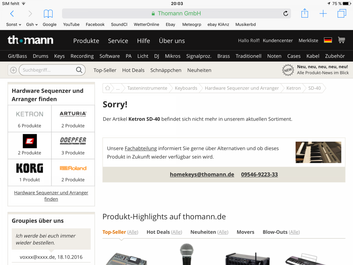Image resolution: width=353 pixels, height=265 pixels.
Task: Click the NEW badge icon
Action: click(x=288, y=70)
